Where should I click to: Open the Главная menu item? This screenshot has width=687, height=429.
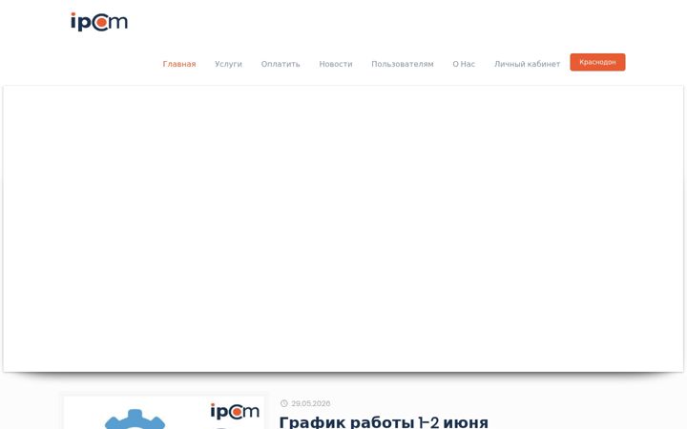(x=179, y=64)
